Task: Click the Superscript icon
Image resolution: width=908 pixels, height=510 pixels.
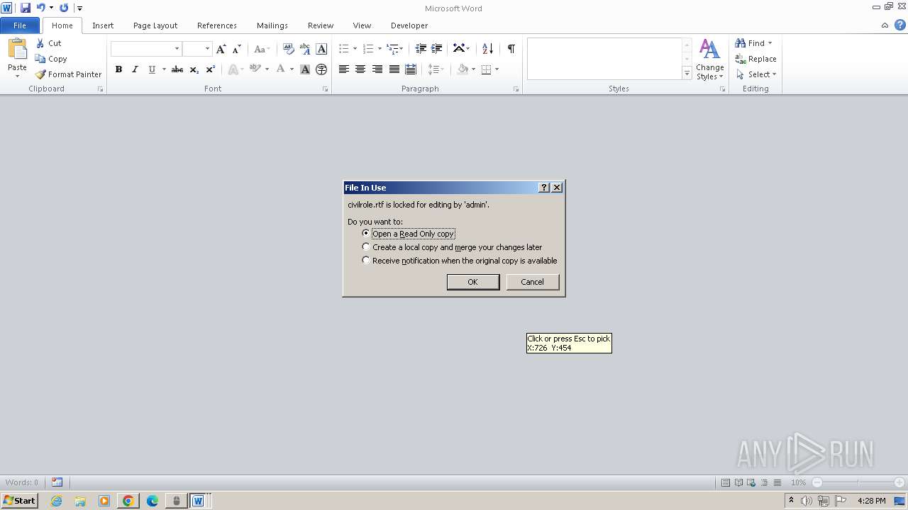Action: (211, 69)
